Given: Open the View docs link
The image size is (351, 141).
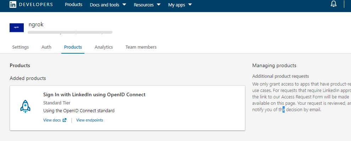Looking at the screenshot, I should [x=52, y=120].
